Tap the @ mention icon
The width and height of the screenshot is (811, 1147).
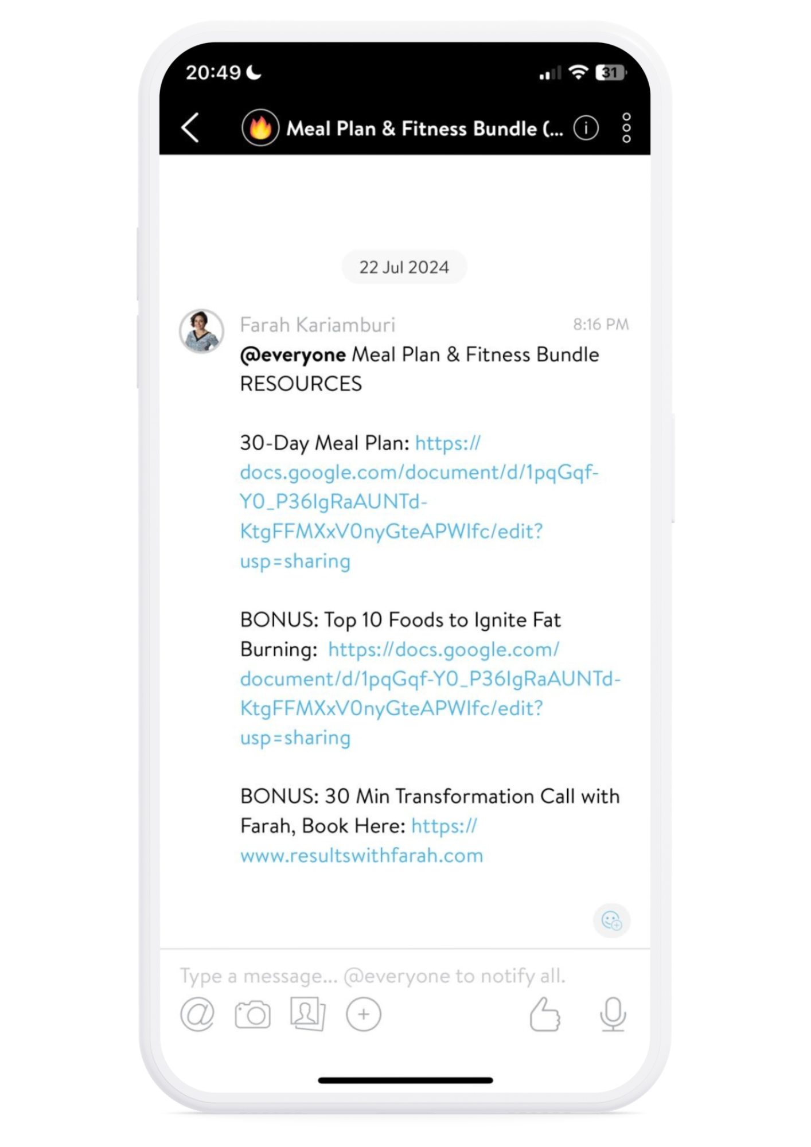(197, 1014)
